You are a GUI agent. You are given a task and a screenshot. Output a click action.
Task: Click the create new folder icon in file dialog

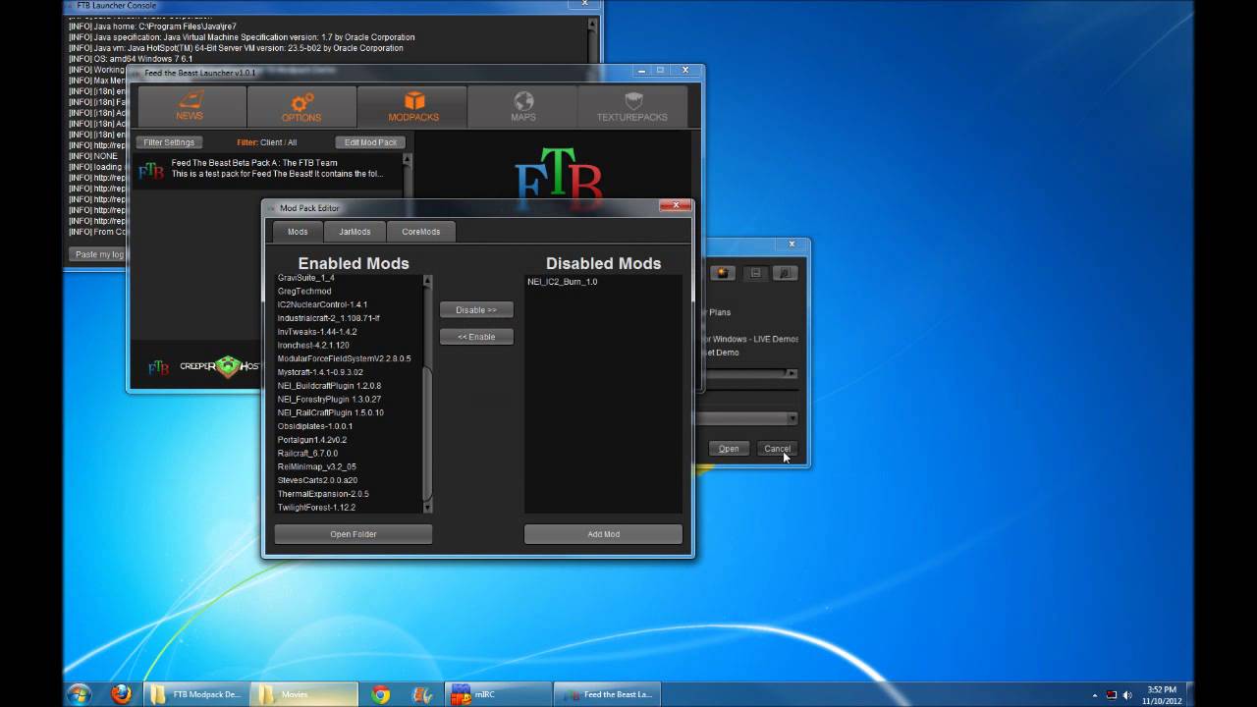coord(723,273)
